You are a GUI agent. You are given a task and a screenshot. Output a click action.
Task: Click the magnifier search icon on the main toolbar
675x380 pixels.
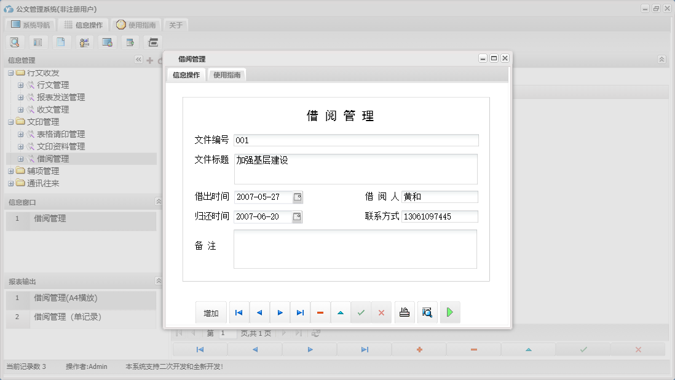pyautogui.click(x=14, y=42)
